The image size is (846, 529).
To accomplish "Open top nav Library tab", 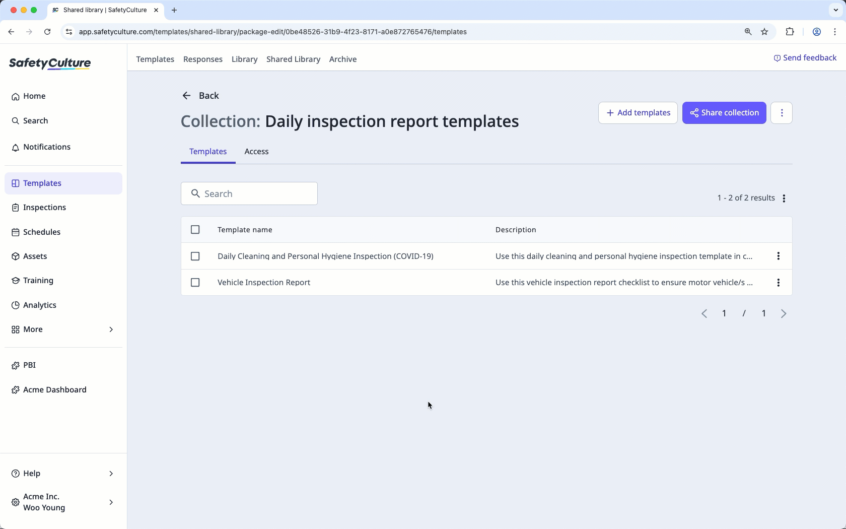I will 245,59.
